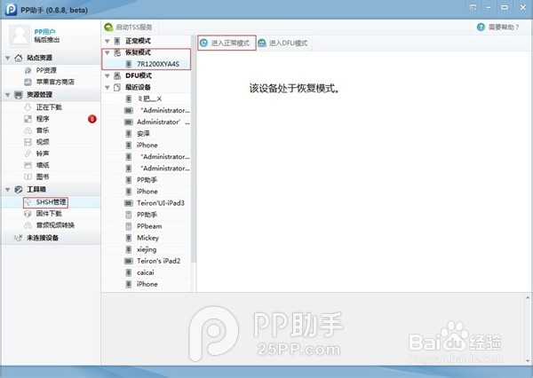533x378 pixels.
Task: Click the 墙纸 wallpaper icon
Action: pyautogui.click(x=28, y=165)
